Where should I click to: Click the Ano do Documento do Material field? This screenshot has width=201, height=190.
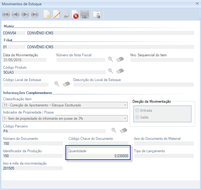[164, 144]
